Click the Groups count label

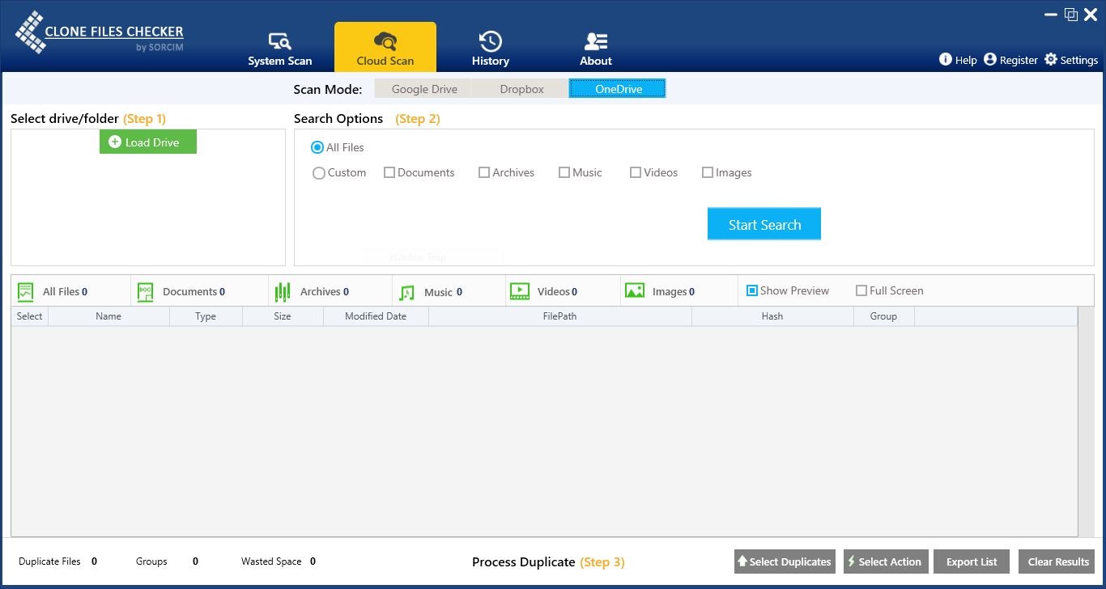151,561
